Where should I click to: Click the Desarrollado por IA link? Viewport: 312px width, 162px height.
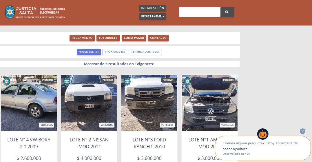236,154
